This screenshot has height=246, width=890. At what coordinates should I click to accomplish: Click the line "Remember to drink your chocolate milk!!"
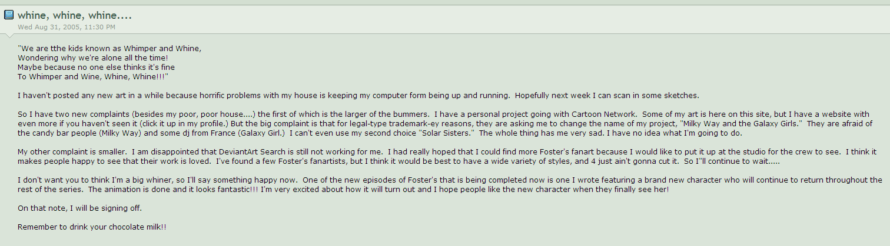(92, 227)
